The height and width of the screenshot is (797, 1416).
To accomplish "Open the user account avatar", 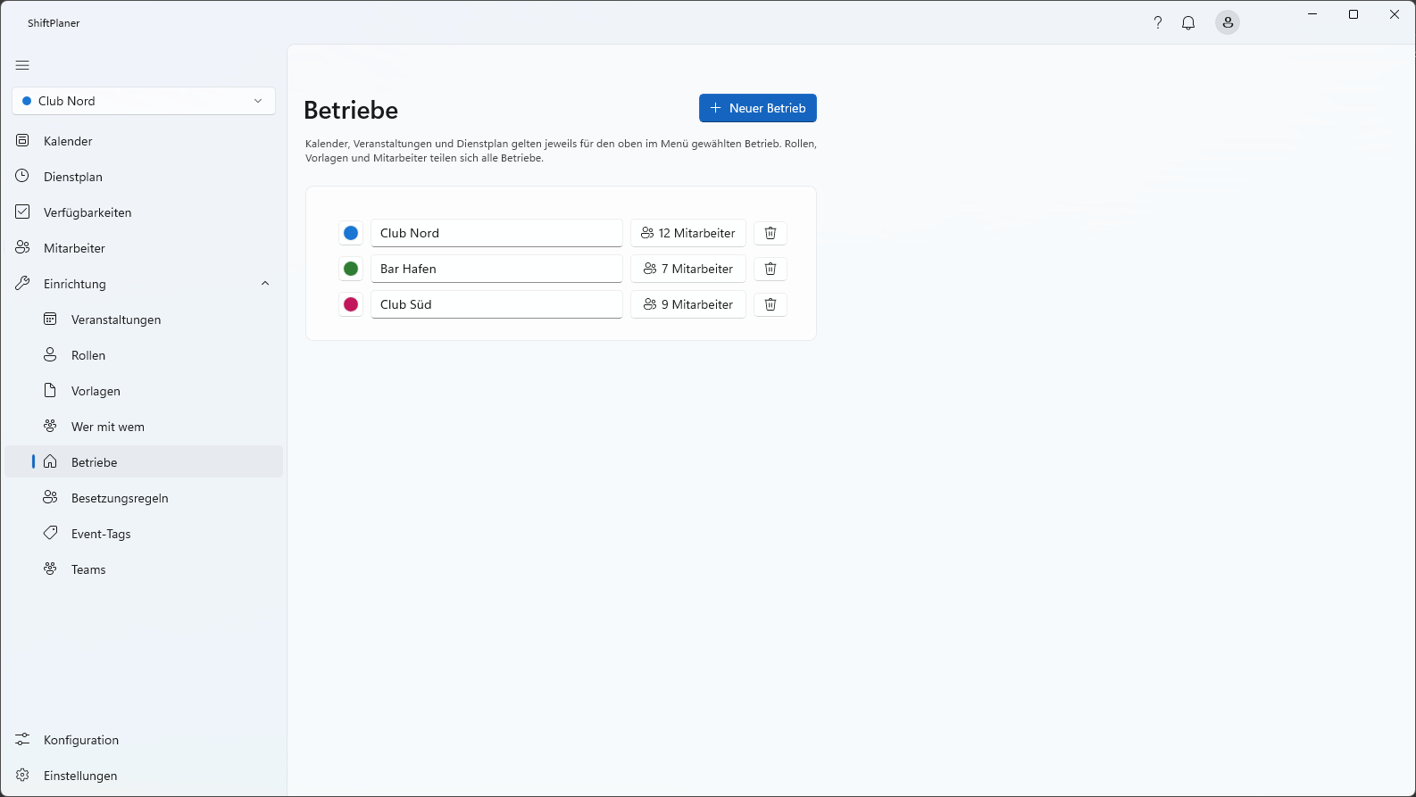I will tap(1228, 23).
